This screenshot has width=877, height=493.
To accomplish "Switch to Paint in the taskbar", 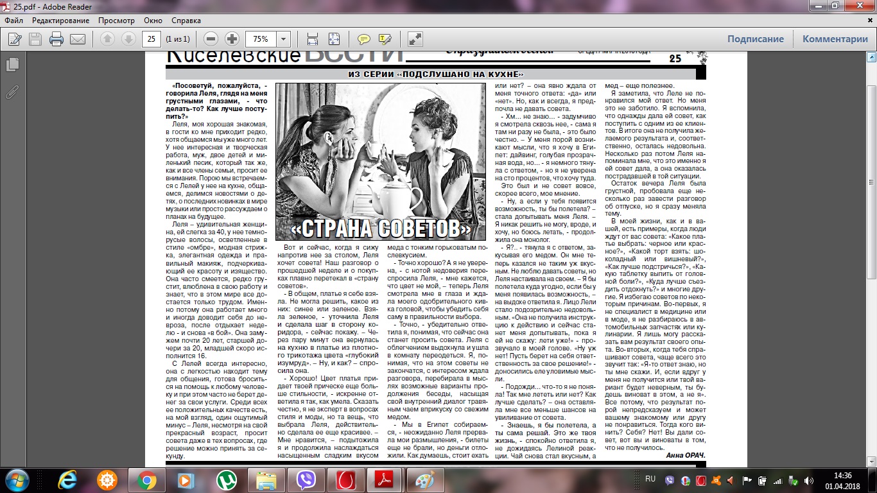I will (x=426, y=480).
